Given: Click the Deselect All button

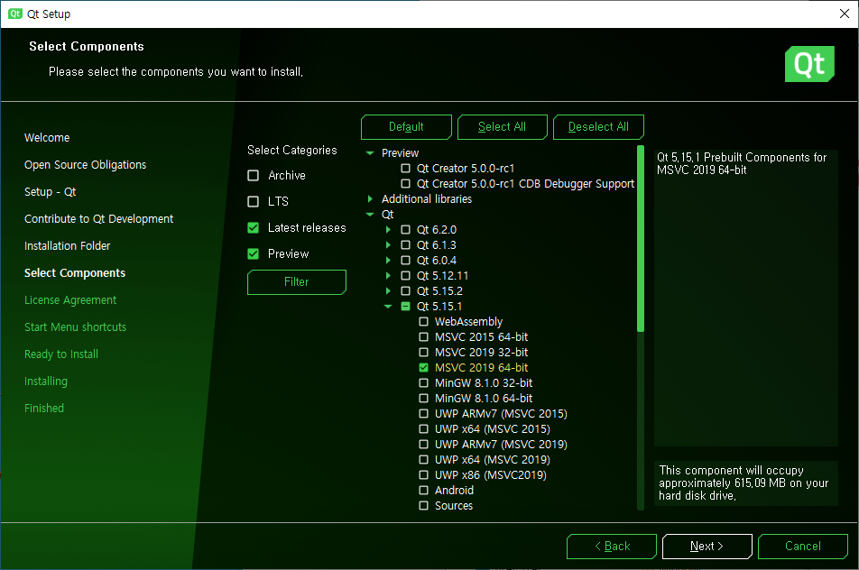Looking at the screenshot, I should (x=598, y=127).
